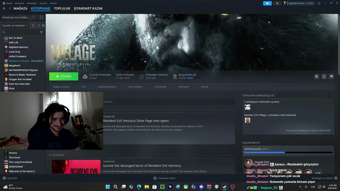Show game info with the info icon
This screenshot has height=191, width=340.
point(324,76)
